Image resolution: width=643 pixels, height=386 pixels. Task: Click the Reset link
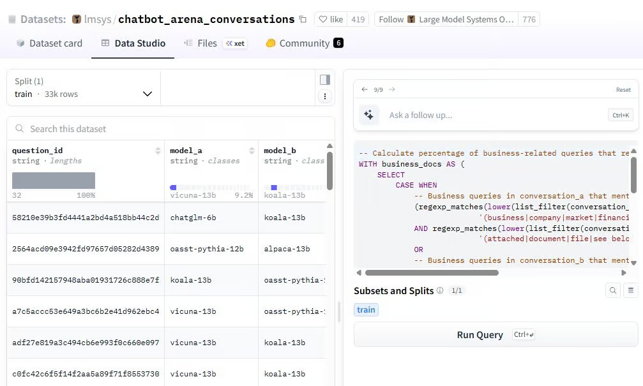tap(623, 90)
